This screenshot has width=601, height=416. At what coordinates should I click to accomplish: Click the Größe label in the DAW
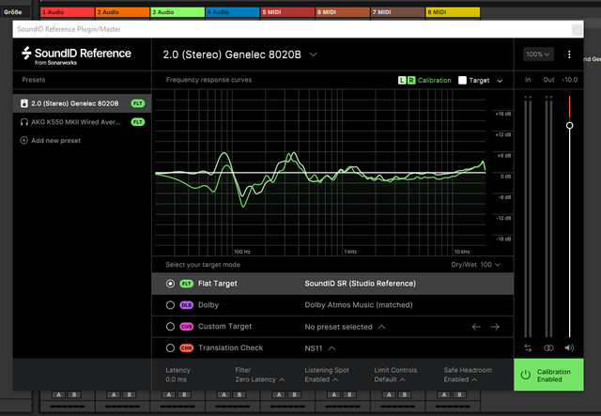tap(12, 12)
